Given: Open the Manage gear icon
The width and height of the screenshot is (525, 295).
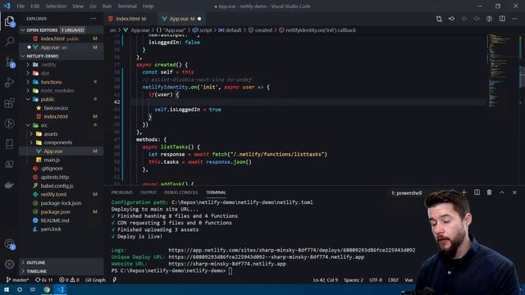Looking at the screenshot, I should pos(9,264).
